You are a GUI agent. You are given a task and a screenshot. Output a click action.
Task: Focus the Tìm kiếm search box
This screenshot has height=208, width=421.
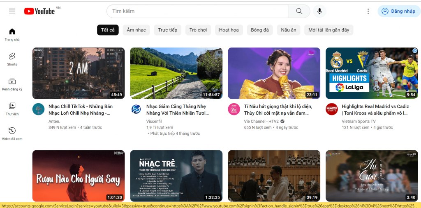[x=198, y=11]
